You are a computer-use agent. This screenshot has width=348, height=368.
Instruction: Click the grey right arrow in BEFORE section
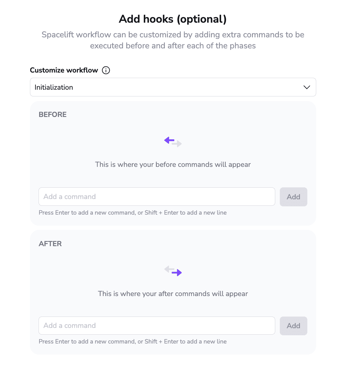tap(177, 144)
